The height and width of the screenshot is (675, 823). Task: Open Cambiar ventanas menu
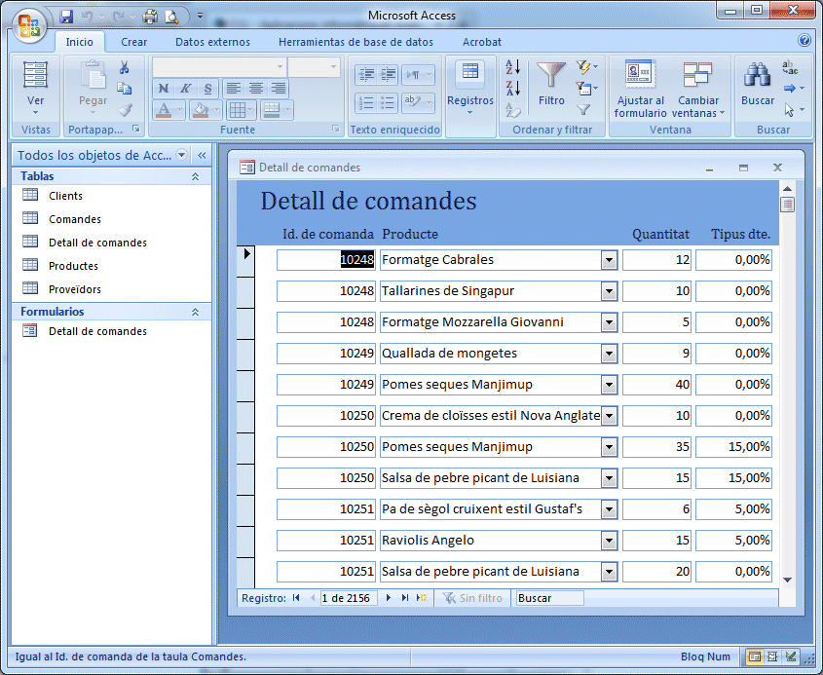coord(698,89)
